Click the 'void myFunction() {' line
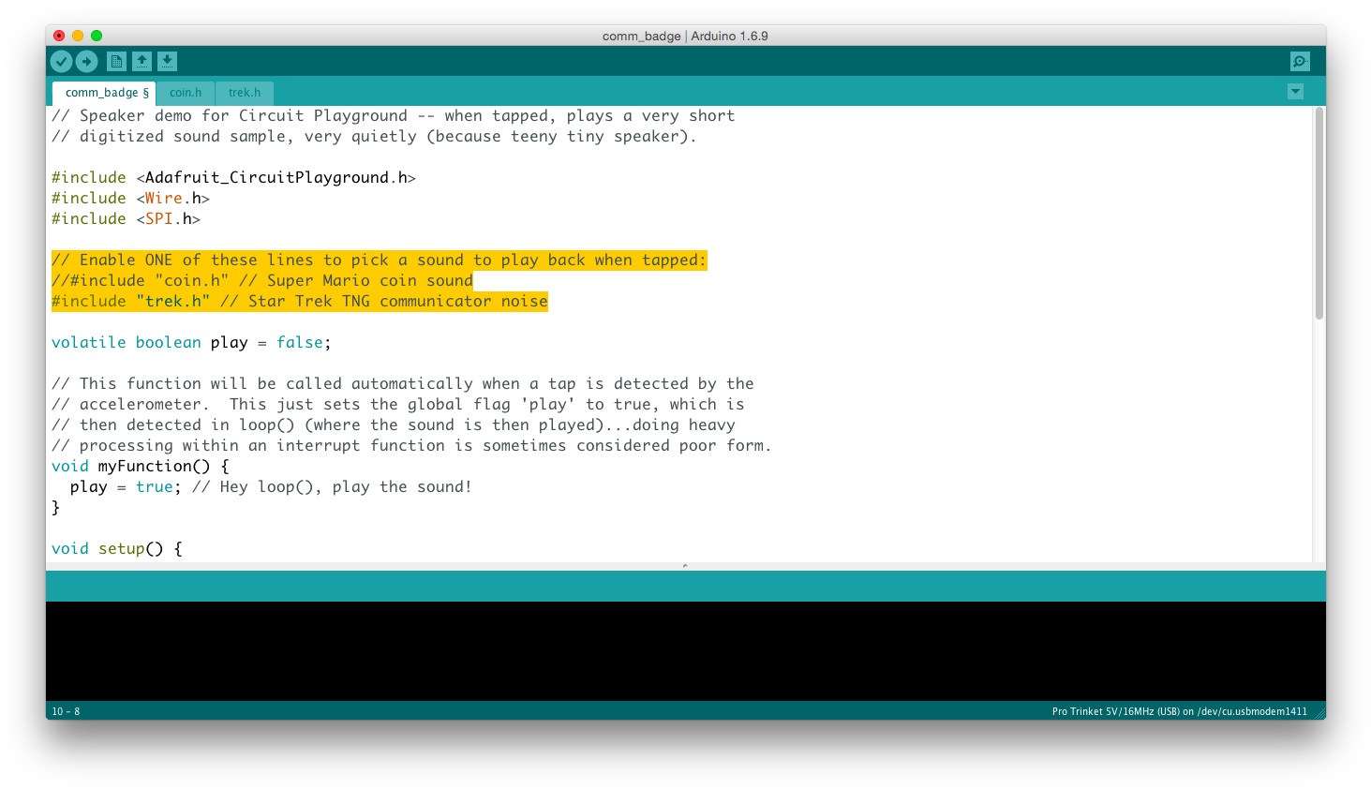 pos(140,466)
